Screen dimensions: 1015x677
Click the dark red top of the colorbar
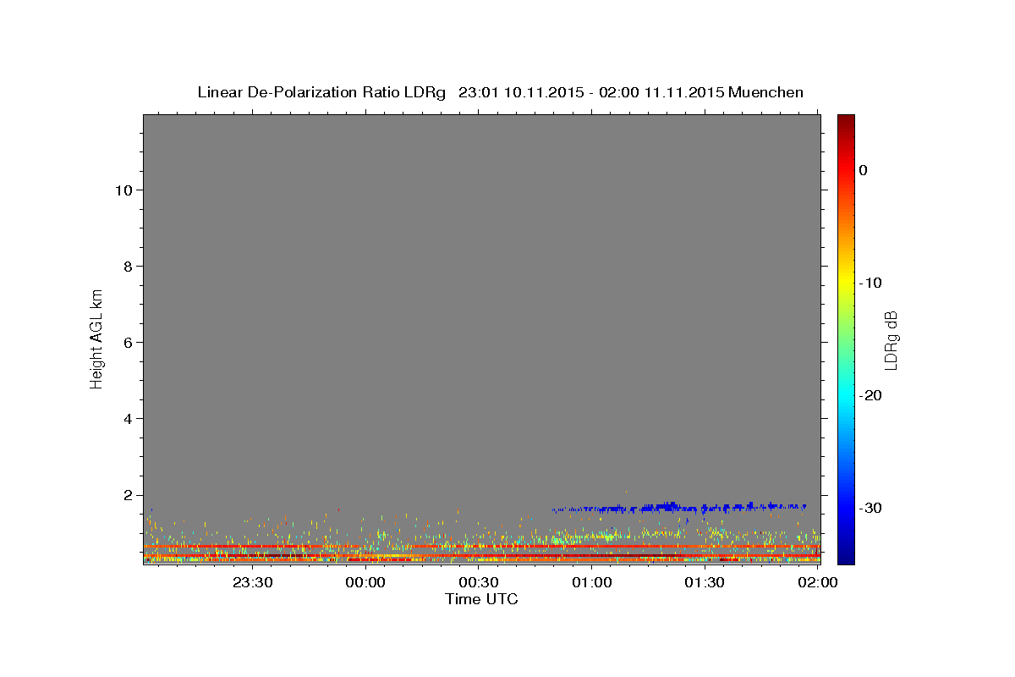click(x=846, y=120)
